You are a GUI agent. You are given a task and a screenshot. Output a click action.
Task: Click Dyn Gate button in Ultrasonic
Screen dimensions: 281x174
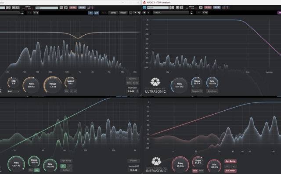212,91
